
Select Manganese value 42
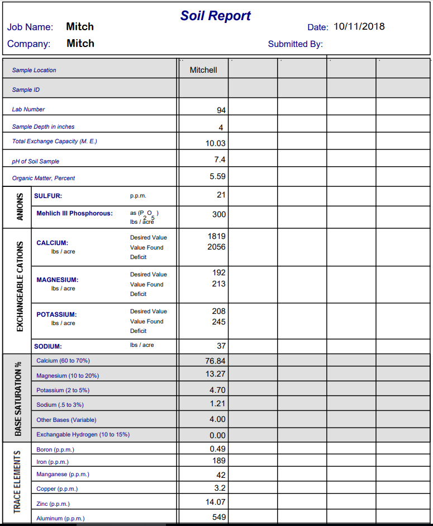point(221,475)
